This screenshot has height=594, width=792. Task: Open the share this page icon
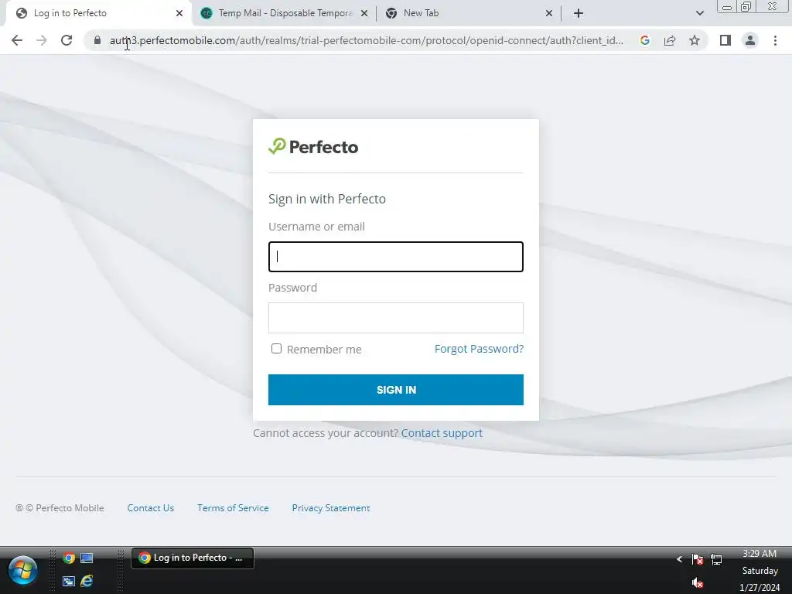(670, 40)
